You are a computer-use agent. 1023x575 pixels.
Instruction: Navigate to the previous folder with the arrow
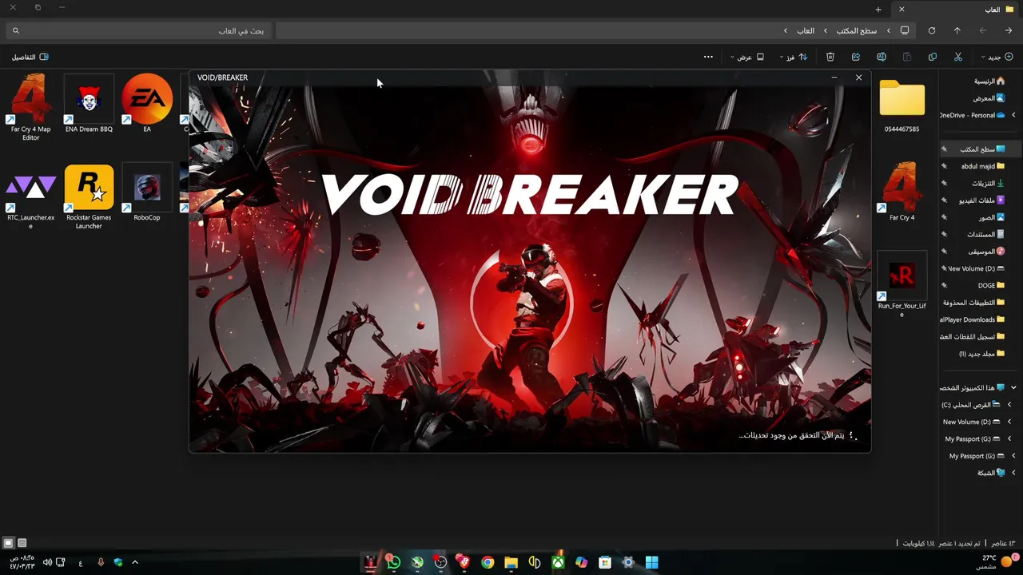coord(1008,30)
